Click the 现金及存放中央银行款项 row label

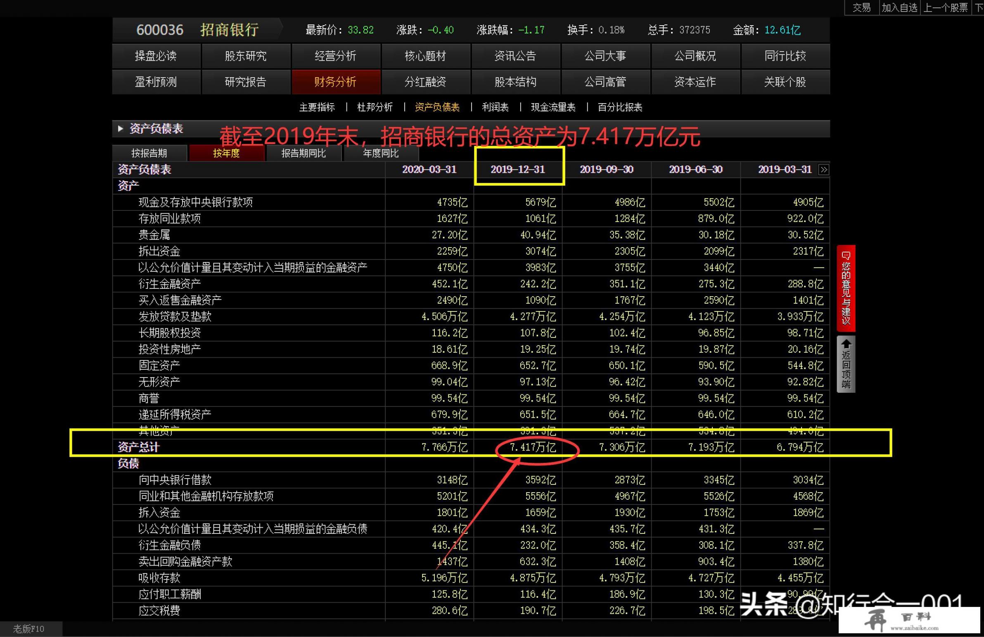click(x=195, y=202)
